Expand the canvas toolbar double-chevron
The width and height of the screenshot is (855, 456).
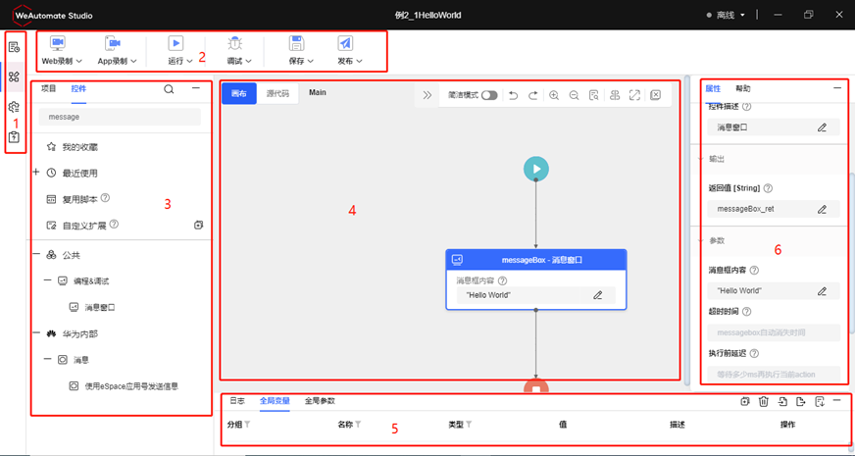pyautogui.click(x=427, y=95)
